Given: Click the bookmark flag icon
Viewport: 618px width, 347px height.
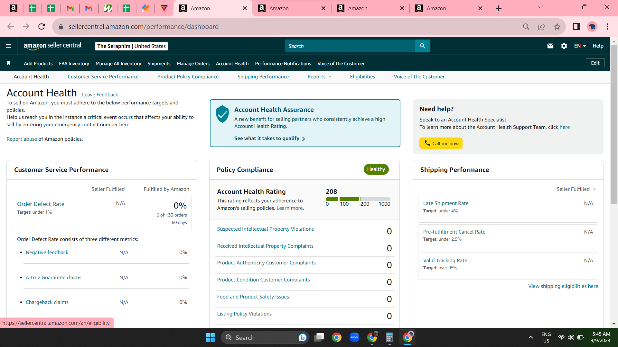Looking at the screenshot, I should click(9, 63).
